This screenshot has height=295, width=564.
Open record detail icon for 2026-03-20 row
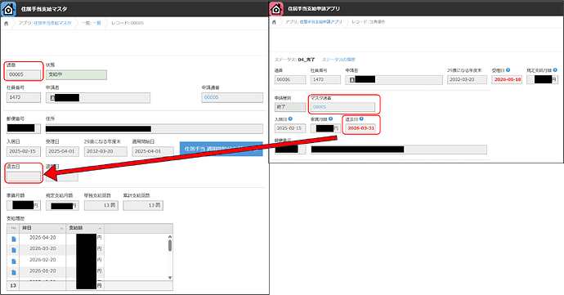pyautogui.click(x=14, y=250)
